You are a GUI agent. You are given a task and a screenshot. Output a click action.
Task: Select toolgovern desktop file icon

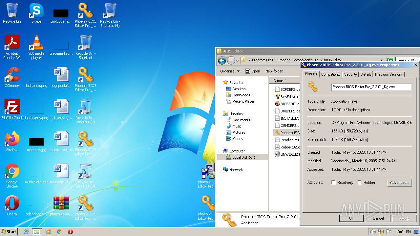pyautogui.click(x=61, y=16)
